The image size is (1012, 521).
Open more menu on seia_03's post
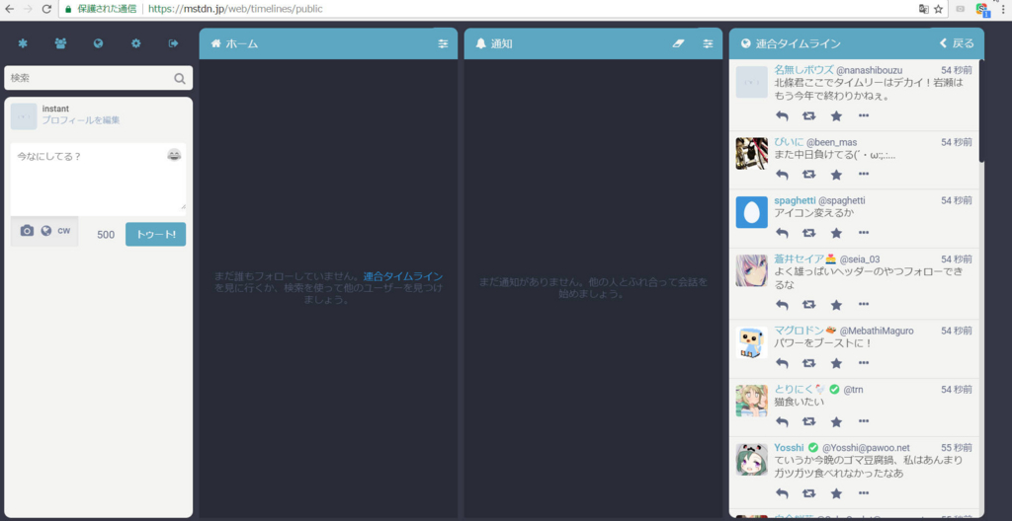click(864, 304)
